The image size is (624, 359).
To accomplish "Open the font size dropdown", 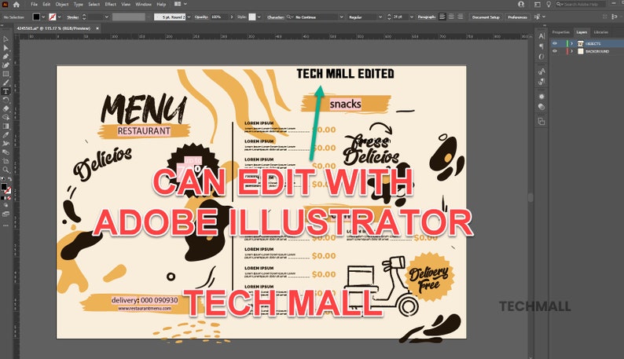I will pyautogui.click(x=412, y=17).
